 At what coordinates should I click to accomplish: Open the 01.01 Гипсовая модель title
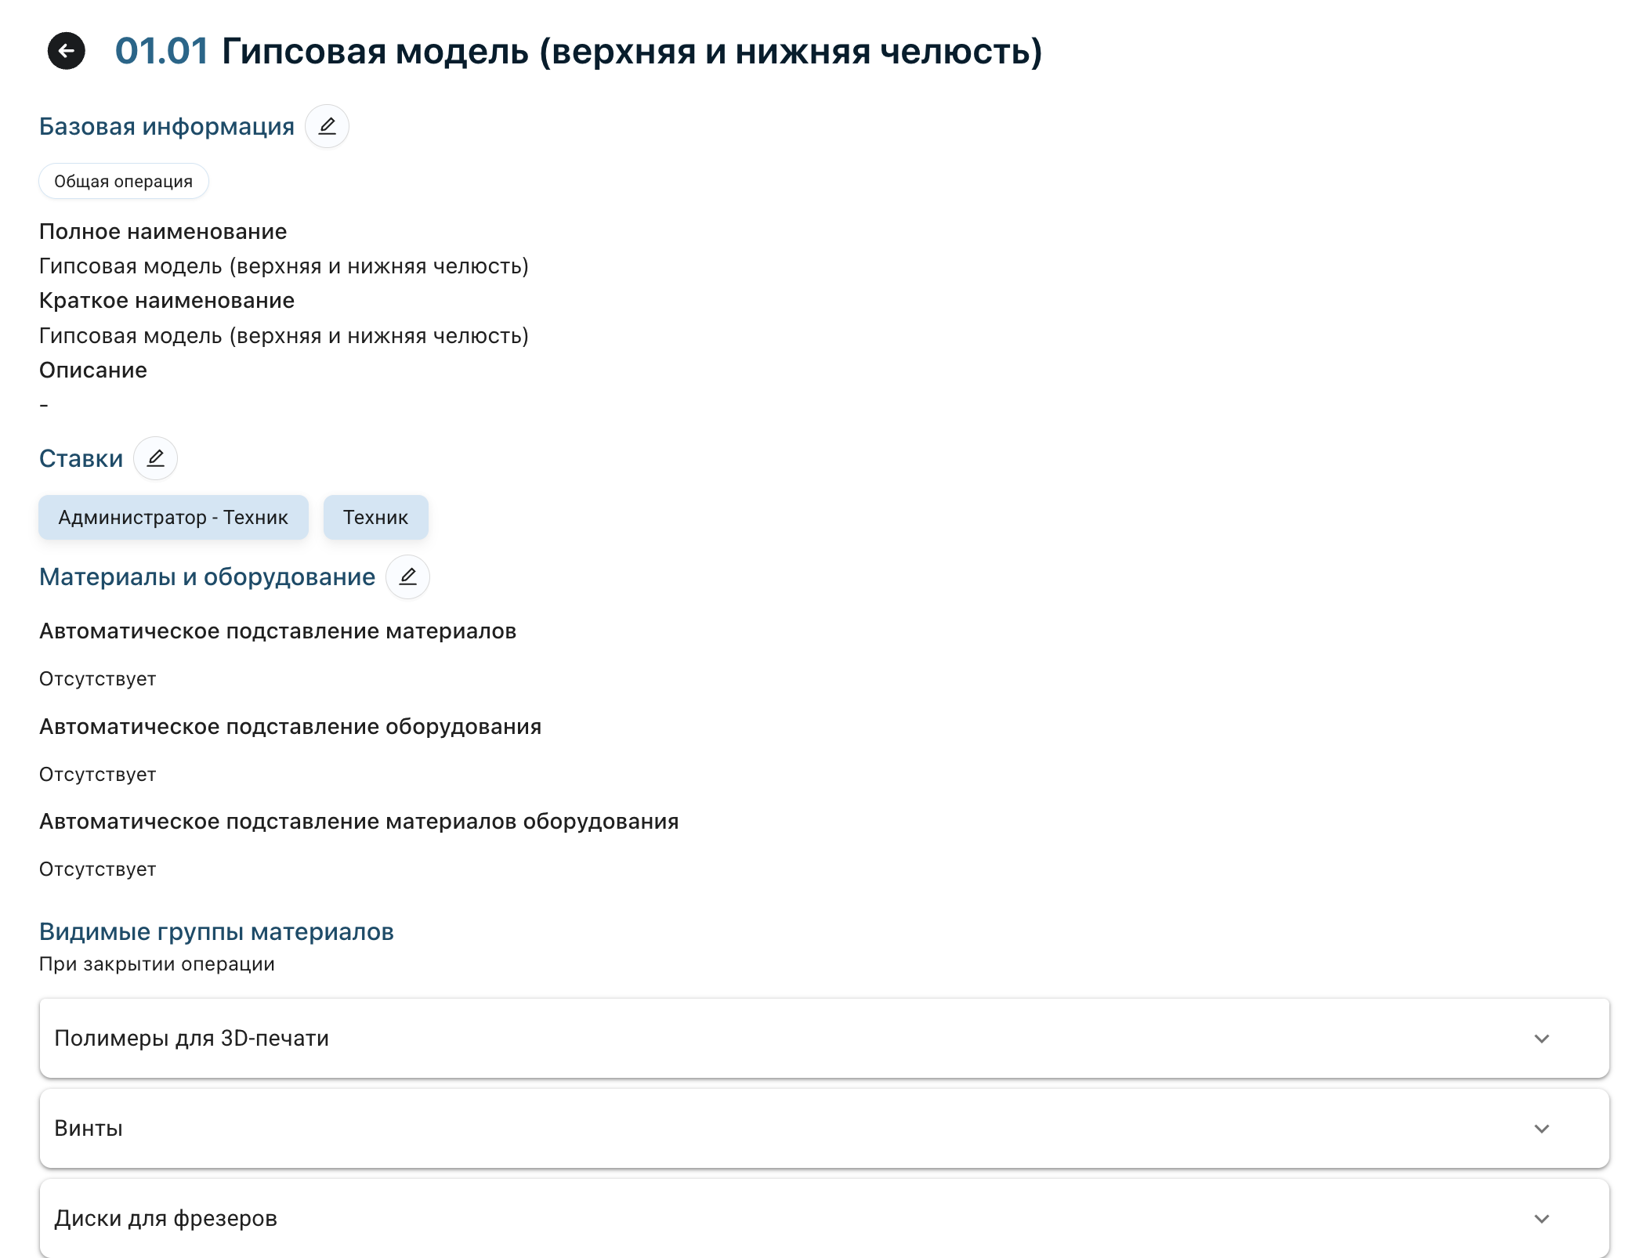(577, 52)
